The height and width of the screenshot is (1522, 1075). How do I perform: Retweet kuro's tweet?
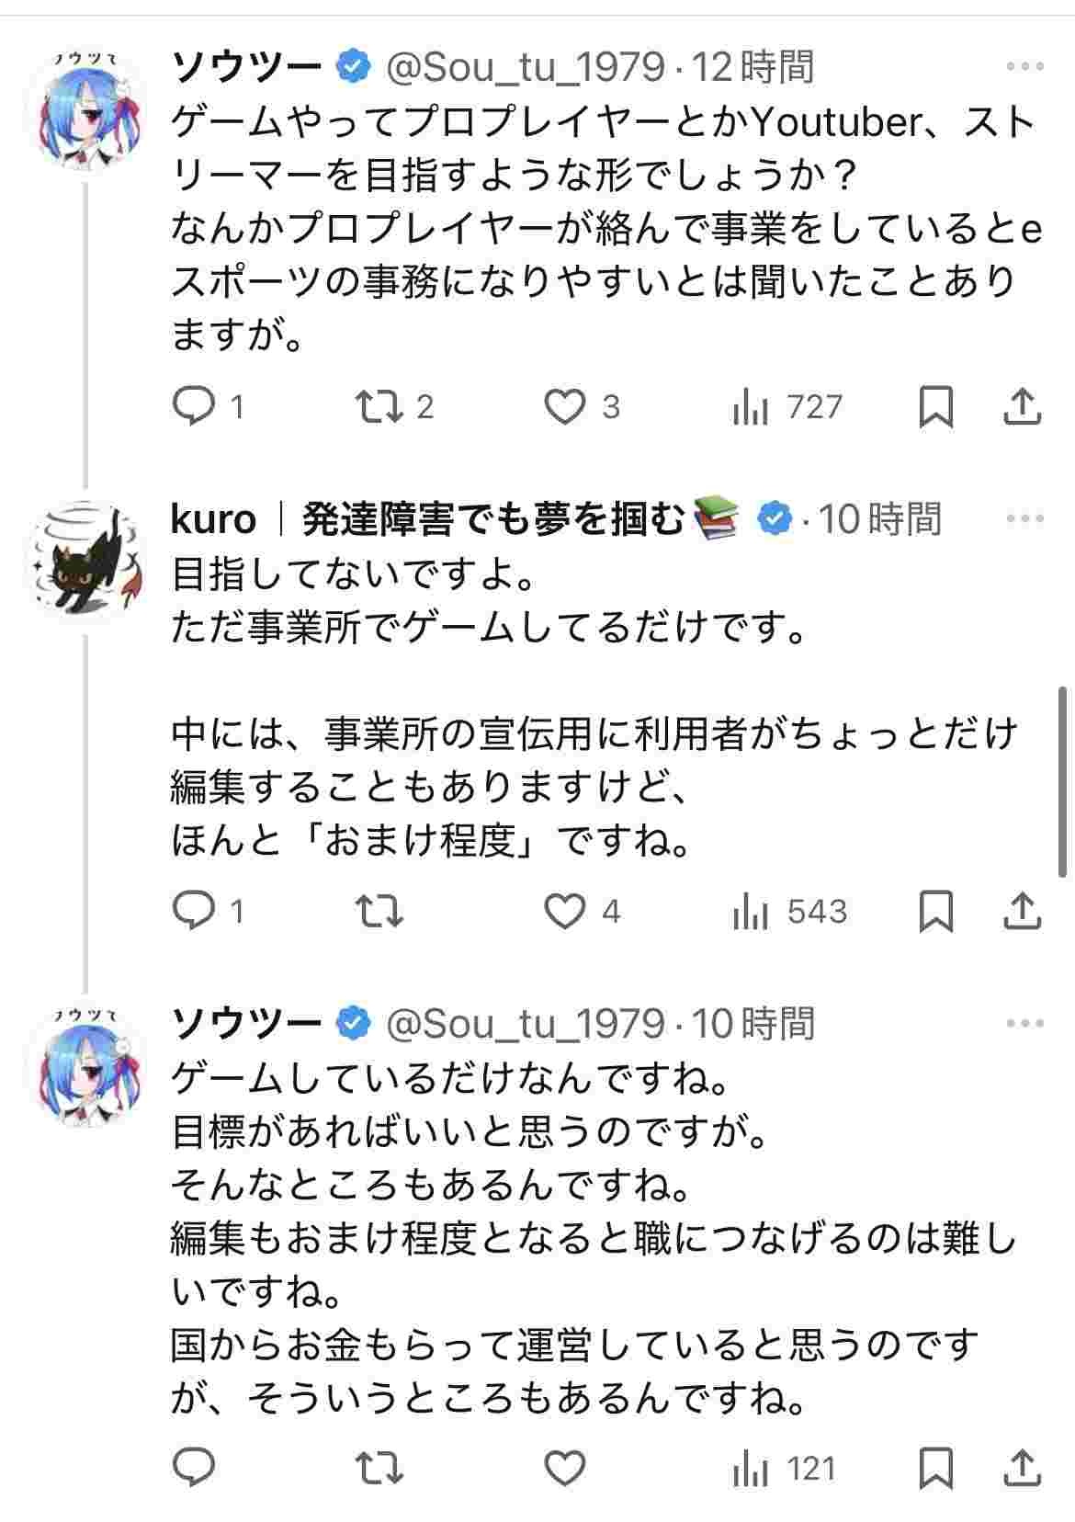tap(379, 911)
